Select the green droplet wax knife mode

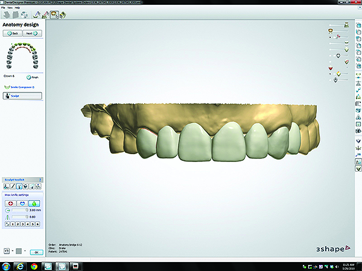34,204
